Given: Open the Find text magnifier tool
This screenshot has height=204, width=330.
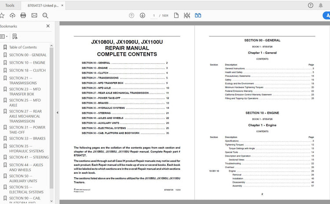Looking at the screenshot, I should (x=45, y=15).
